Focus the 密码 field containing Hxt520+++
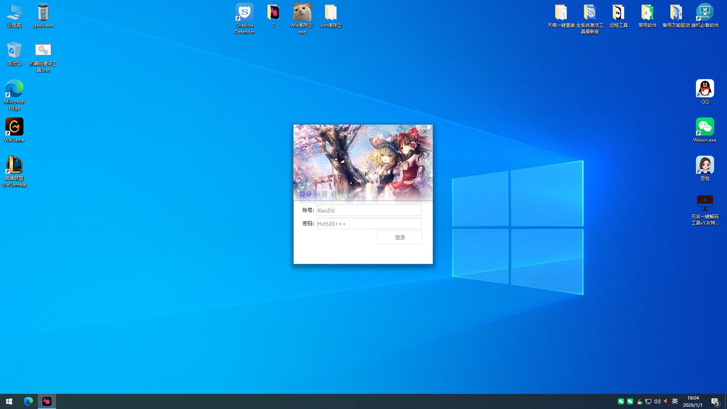This screenshot has width=727, height=409. coord(369,224)
